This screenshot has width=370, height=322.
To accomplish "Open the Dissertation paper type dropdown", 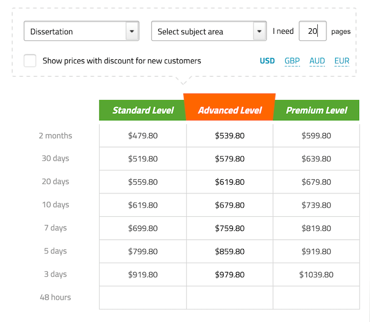I will (x=82, y=31).
